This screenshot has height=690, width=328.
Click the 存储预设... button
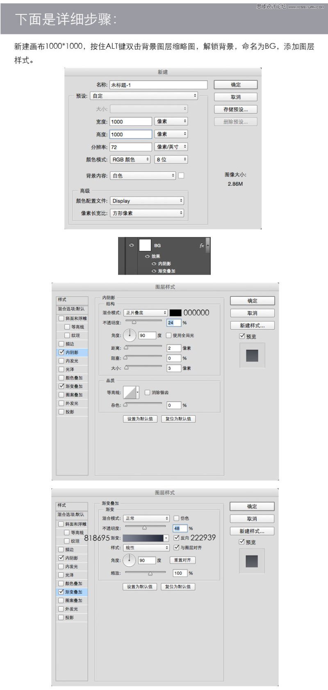pyautogui.click(x=236, y=109)
